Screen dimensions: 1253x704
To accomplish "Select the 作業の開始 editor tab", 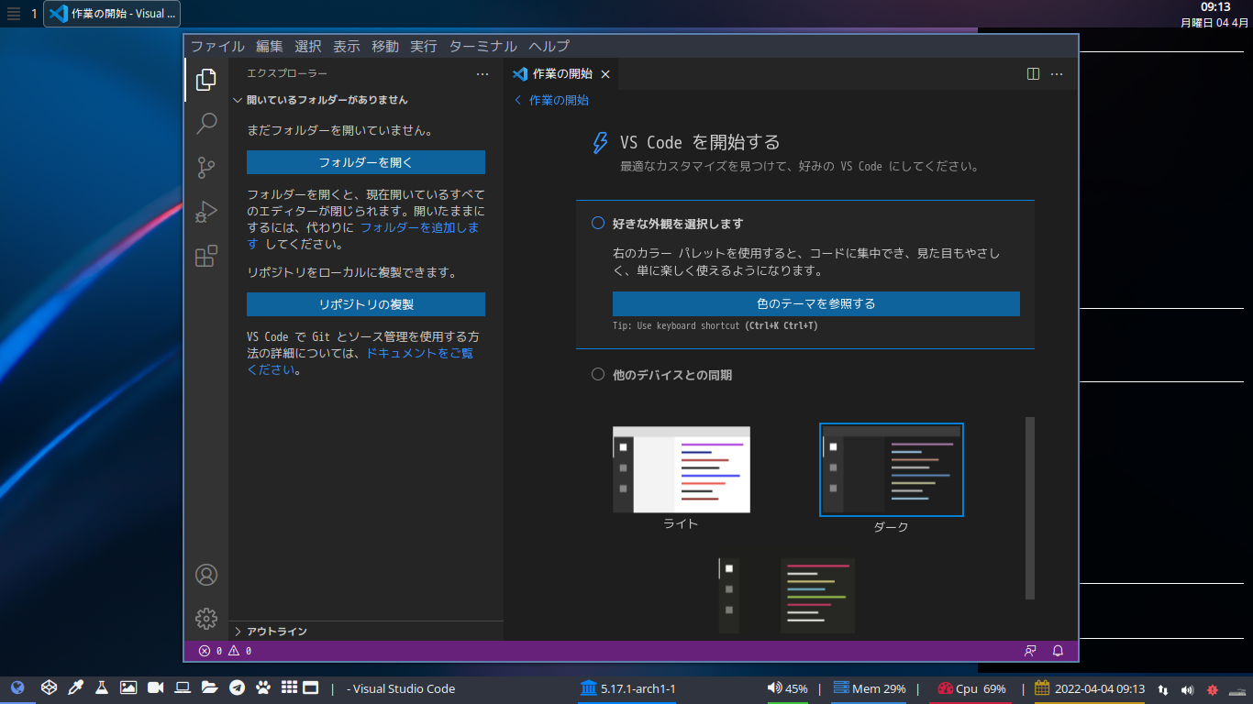I will point(561,74).
